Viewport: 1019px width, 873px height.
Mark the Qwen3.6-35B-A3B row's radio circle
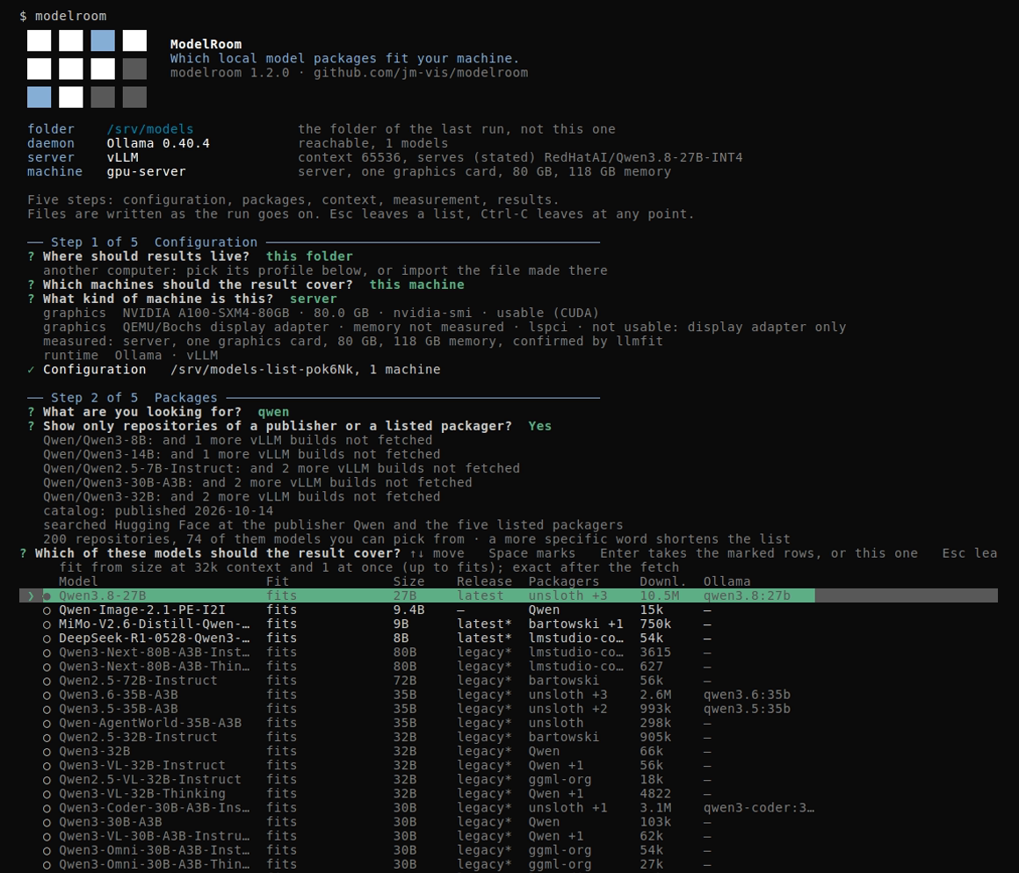[x=47, y=695]
